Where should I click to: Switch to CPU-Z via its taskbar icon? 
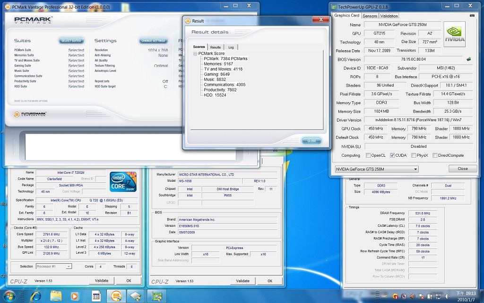[136, 296]
